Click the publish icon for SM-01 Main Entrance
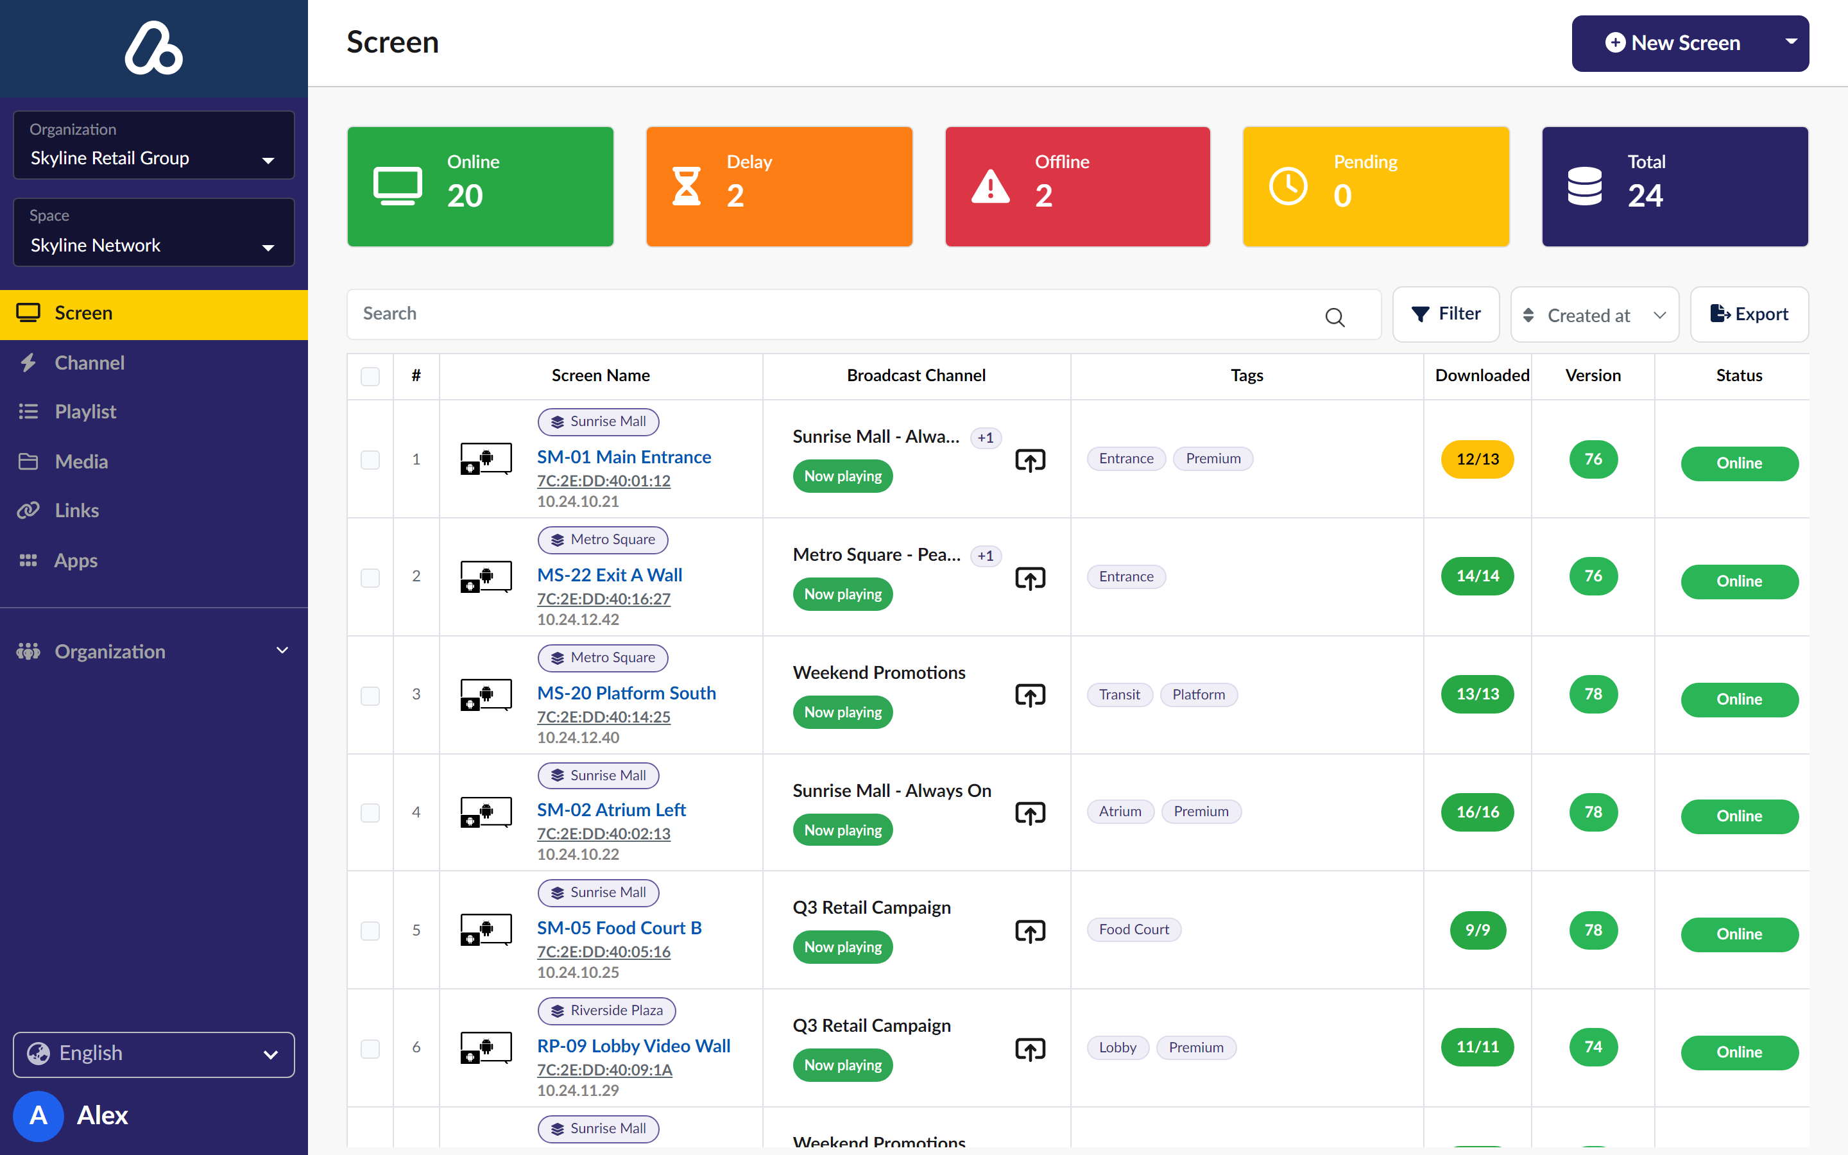This screenshot has width=1848, height=1155. coord(1029,461)
